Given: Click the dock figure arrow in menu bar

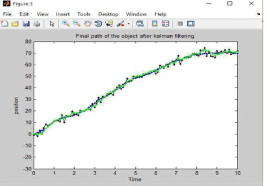Looking at the screenshot, I should click(x=258, y=14).
